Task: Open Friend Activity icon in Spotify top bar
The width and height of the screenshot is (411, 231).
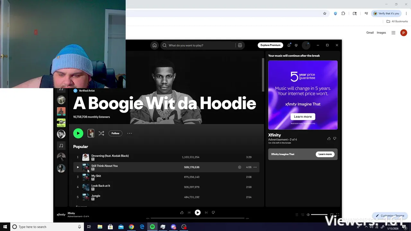Action: 296,45
